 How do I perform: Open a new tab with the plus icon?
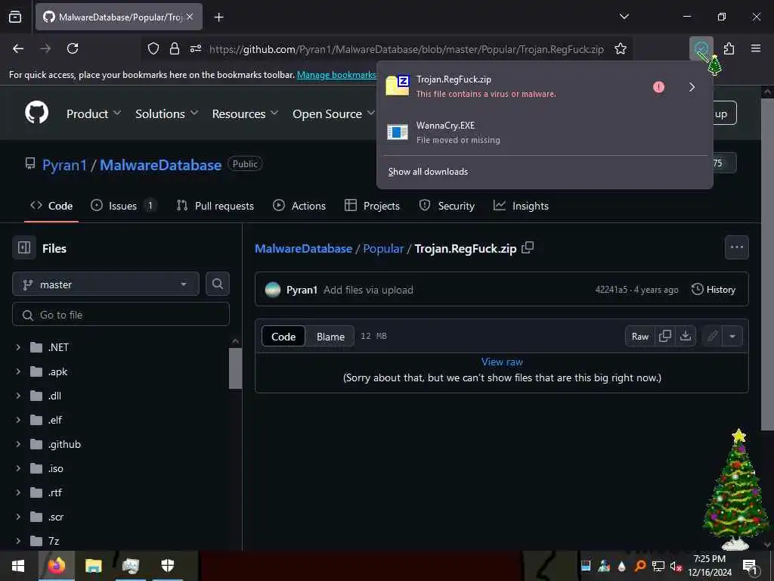tap(219, 17)
